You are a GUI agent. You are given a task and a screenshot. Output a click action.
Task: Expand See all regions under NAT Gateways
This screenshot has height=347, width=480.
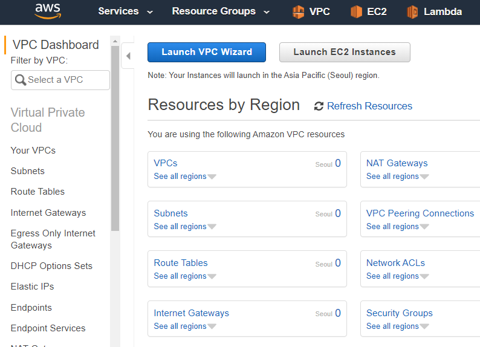[398, 177]
